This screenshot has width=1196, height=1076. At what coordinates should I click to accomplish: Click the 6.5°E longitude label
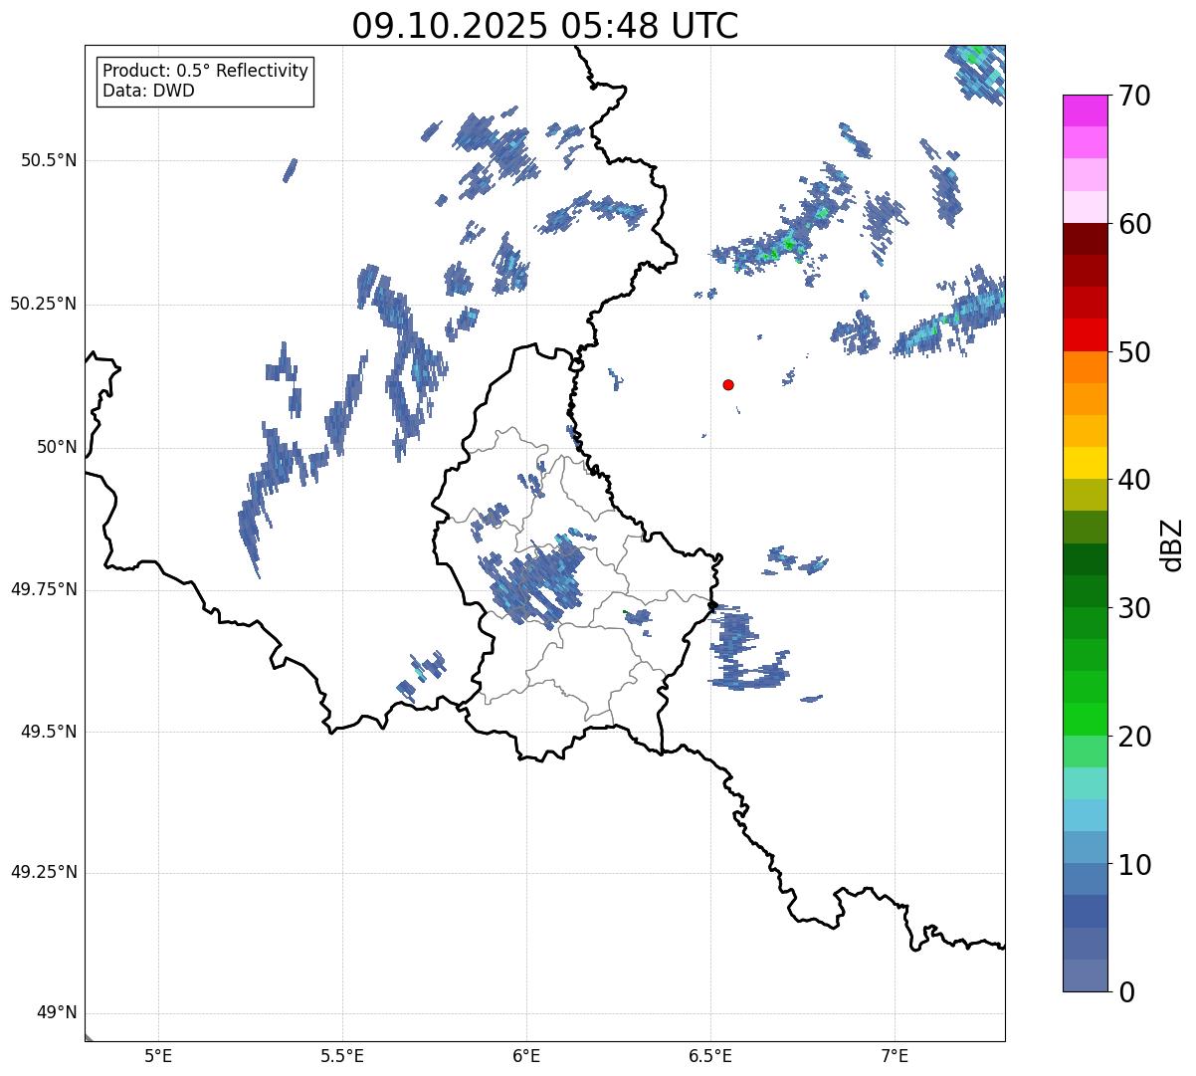pyautogui.click(x=710, y=1055)
